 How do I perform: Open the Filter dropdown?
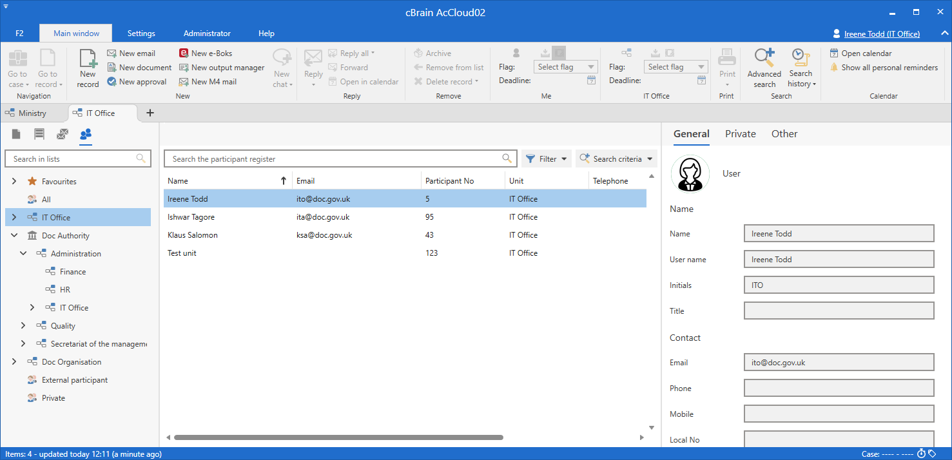pyautogui.click(x=546, y=158)
